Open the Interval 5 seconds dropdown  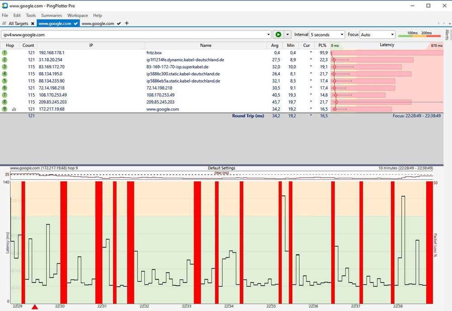(x=327, y=34)
